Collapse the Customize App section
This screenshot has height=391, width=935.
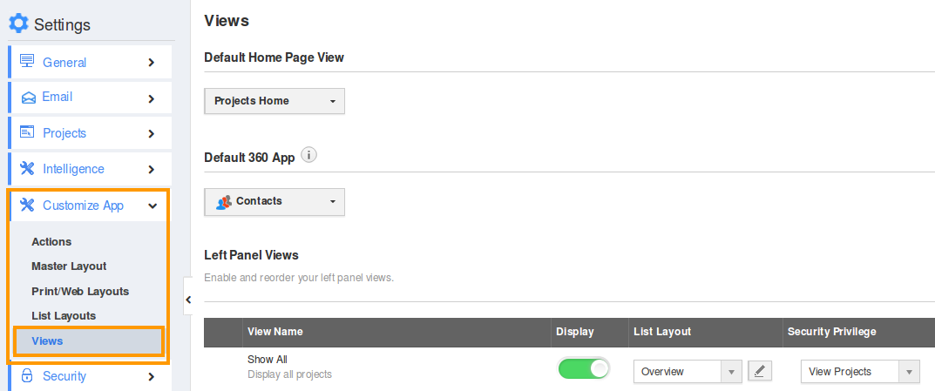[152, 206]
